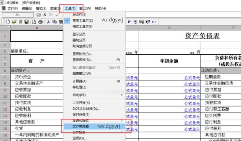Select 文件管理器 from Tools menu
Screen dimensions: 241x141
[x=80, y=126]
